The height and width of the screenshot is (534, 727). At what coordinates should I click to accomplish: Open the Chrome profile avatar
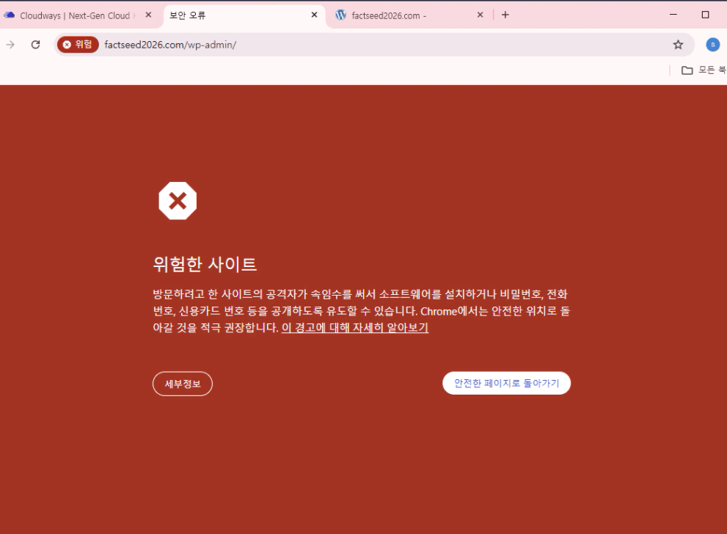click(x=712, y=45)
